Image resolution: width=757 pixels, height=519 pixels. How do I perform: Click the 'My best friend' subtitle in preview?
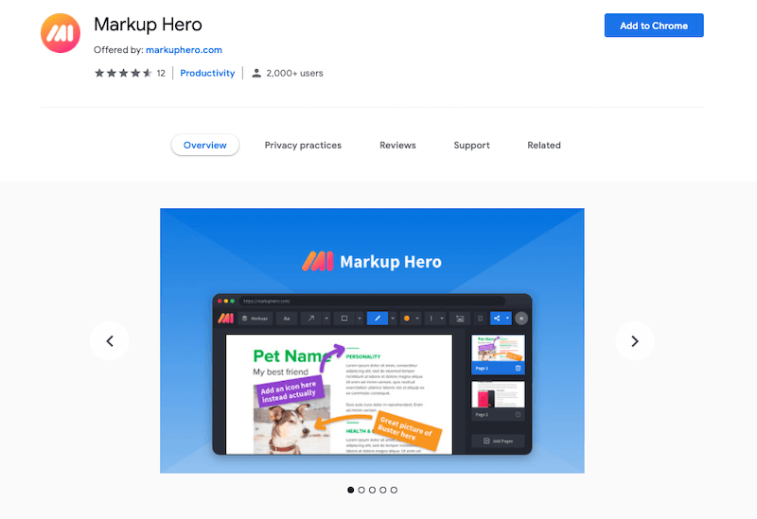point(280,372)
